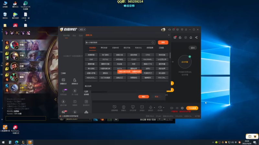Select the DOTA2 category

pyautogui.click(x=105, y=59)
